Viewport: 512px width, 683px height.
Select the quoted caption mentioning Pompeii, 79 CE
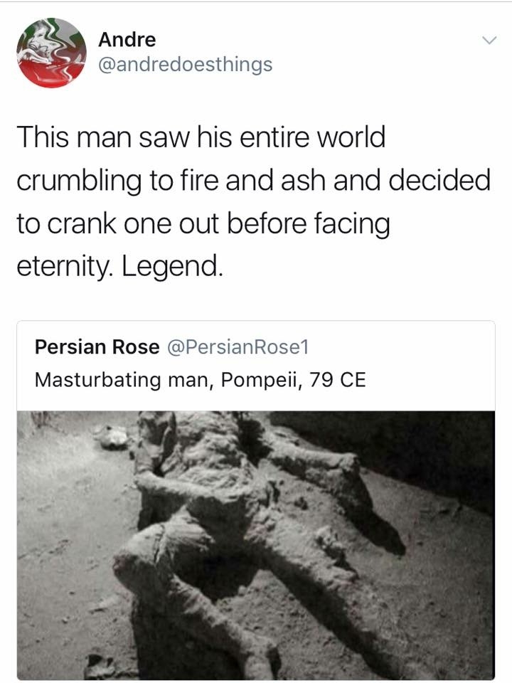(x=200, y=379)
